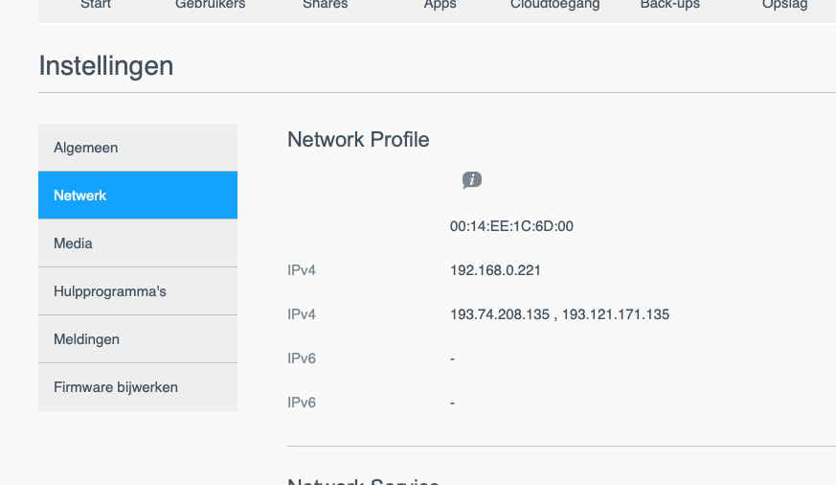Select the Netwerk settings tab
The height and width of the screenshot is (485, 836).
(x=138, y=196)
